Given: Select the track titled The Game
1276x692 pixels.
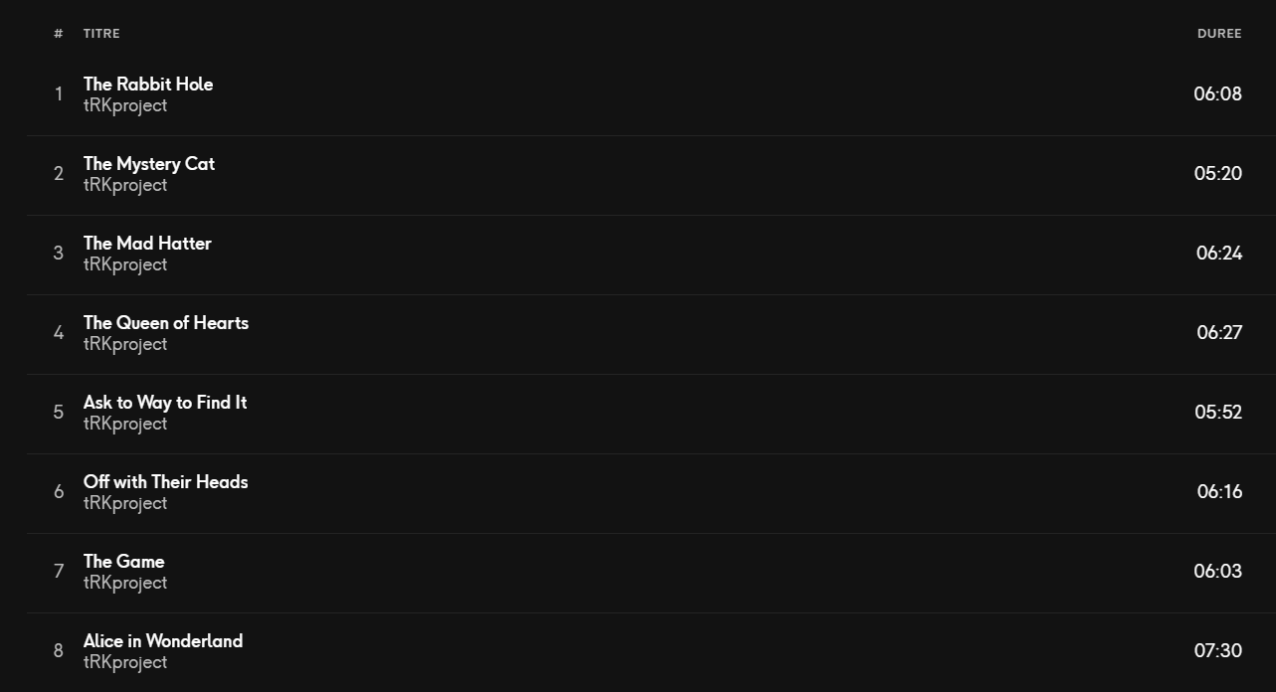Looking at the screenshot, I should point(124,562).
